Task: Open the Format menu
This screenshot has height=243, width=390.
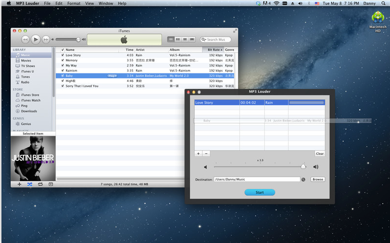Action: click(74, 3)
